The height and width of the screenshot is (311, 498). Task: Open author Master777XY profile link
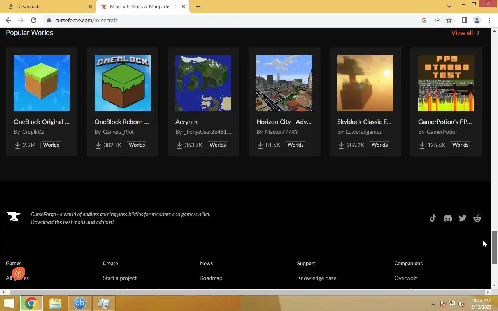(281, 132)
